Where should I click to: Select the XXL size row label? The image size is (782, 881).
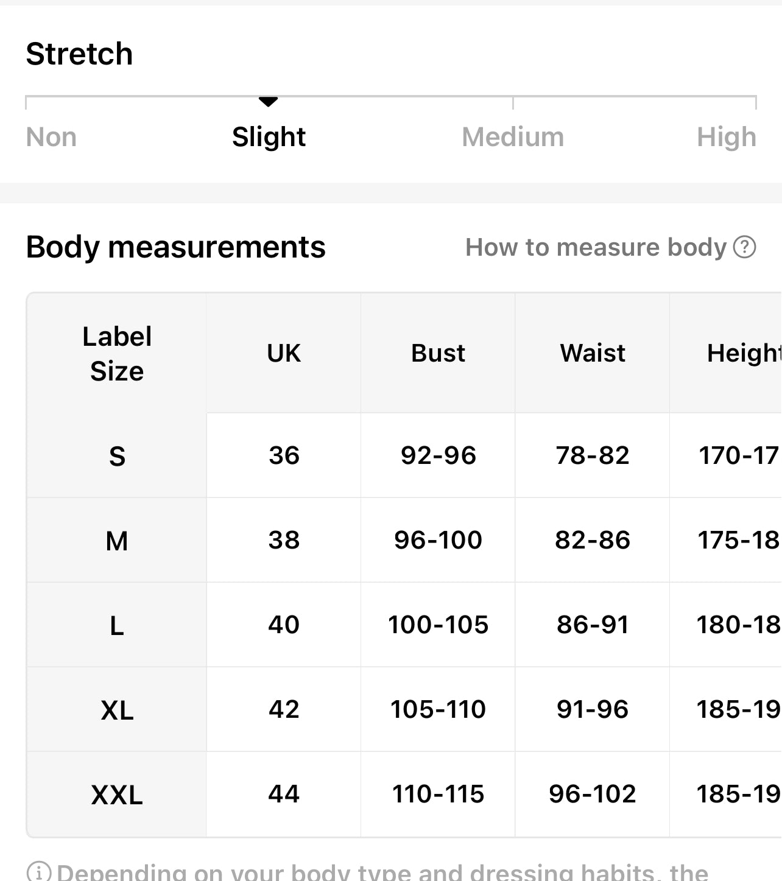117,795
